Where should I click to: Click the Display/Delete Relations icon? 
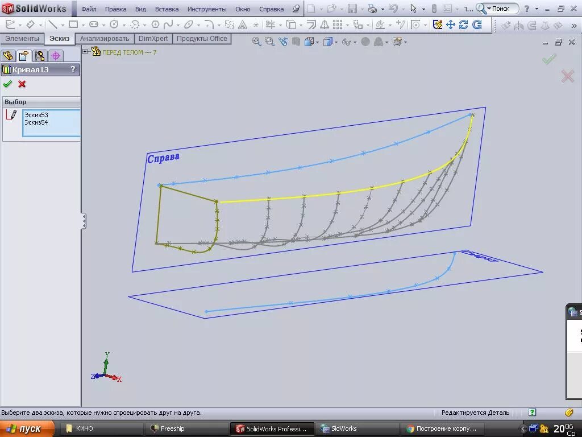tap(380, 24)
